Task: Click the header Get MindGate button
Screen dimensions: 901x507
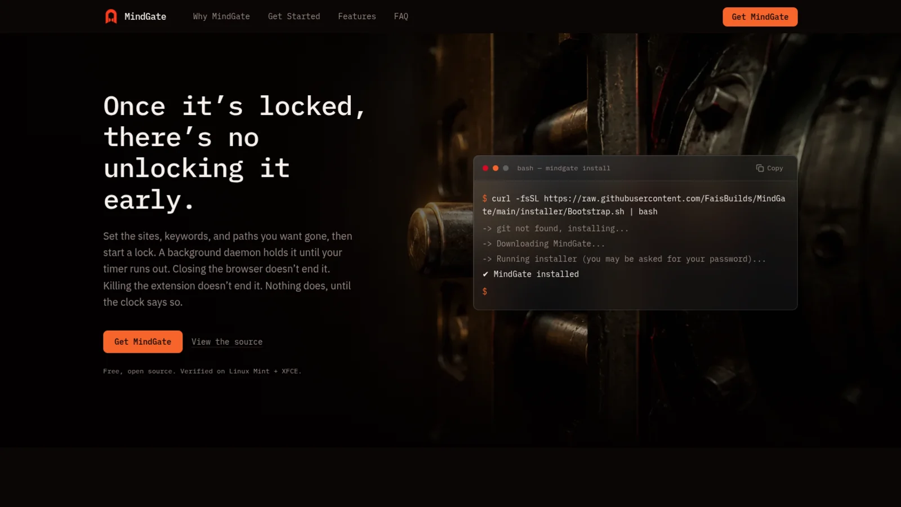Action: pyautogui.click(x=760, y=17)
